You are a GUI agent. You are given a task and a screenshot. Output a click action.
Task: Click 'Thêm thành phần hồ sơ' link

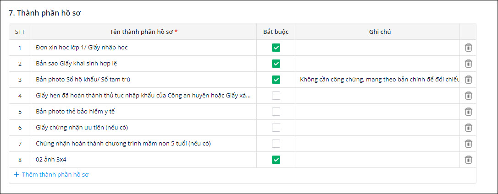pos(55,174)
